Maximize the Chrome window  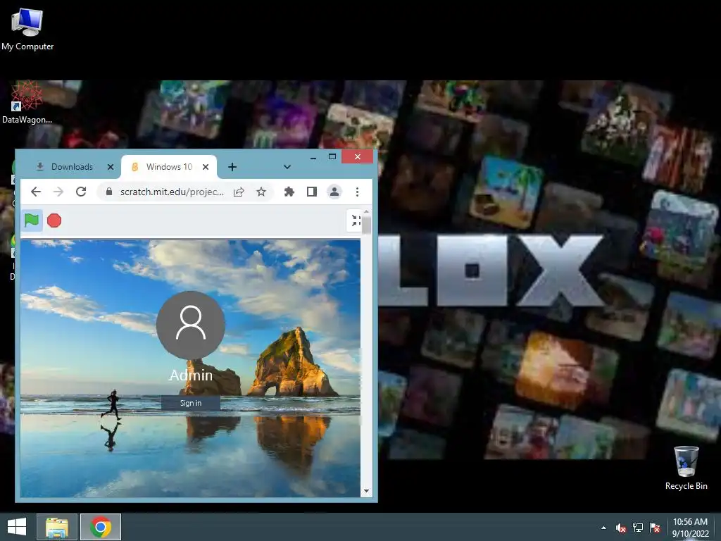(x=332, y=157)
